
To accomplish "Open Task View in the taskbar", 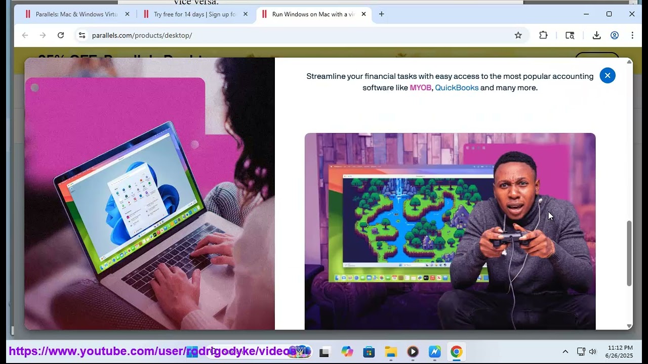I will click(x=325, y=352).
